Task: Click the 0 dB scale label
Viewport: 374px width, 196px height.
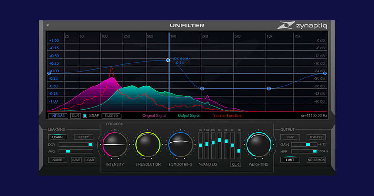Action: point(320,40)
